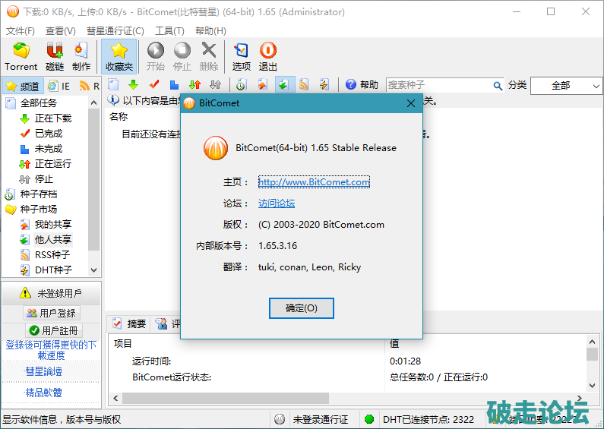Click the 访问论坛 forum link
The height and width of the screenshot is (429, 604).
pyautogui.click(x=277, y=203)
